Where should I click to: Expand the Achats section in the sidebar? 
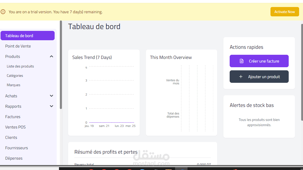51,96
